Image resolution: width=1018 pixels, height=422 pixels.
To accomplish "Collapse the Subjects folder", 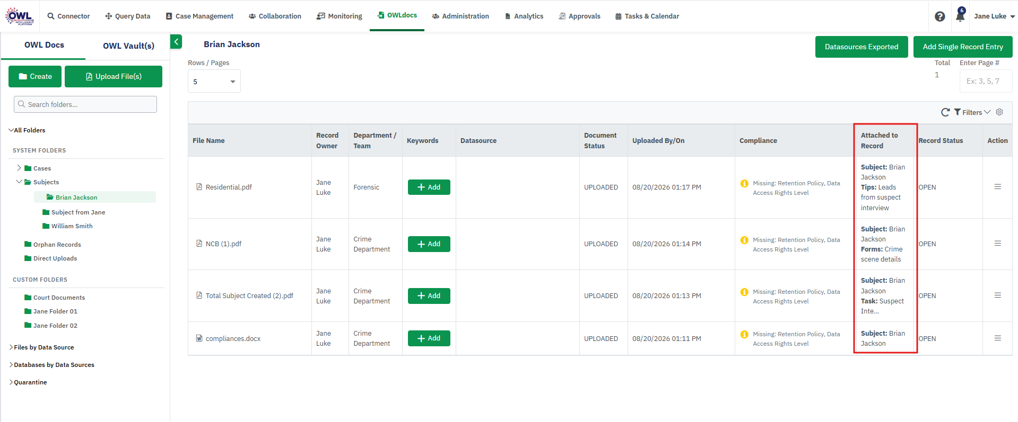I will click(x=19, y=182).
